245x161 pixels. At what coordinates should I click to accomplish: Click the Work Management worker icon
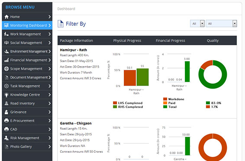[6, 34]
